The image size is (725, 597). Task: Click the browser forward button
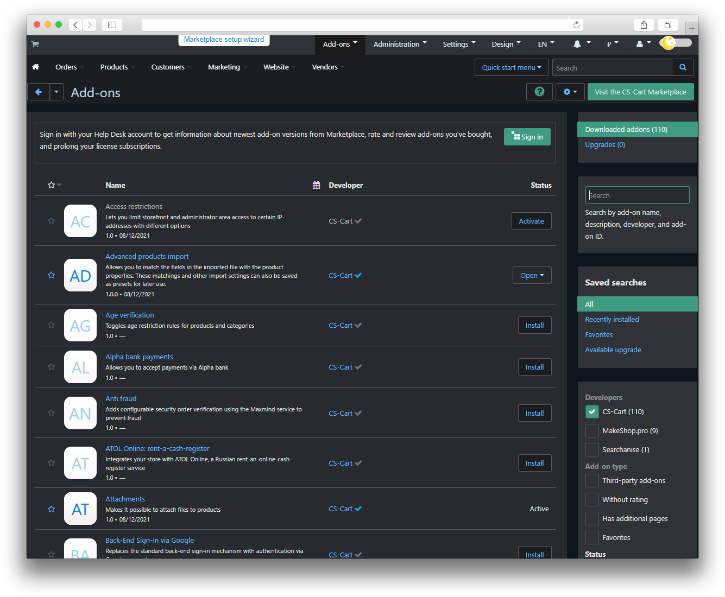(90, 25)
